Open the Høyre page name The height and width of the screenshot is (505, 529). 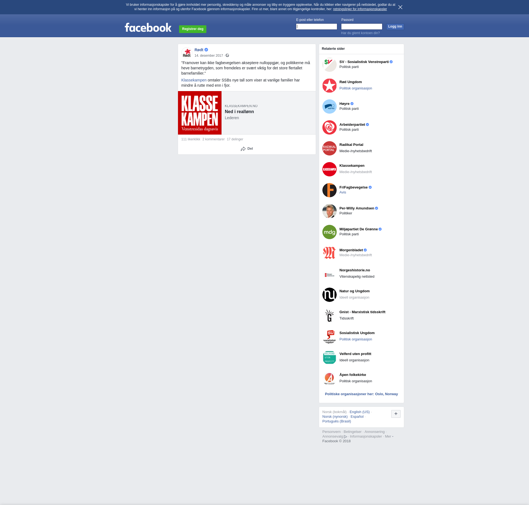tap(344, 104)
